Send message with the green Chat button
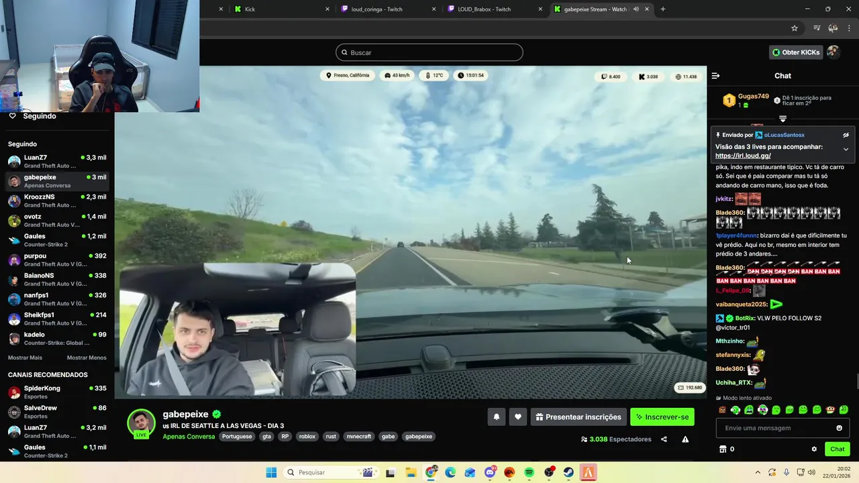The width and height of the screenshot is (859, 483). [x=838, y=449]
